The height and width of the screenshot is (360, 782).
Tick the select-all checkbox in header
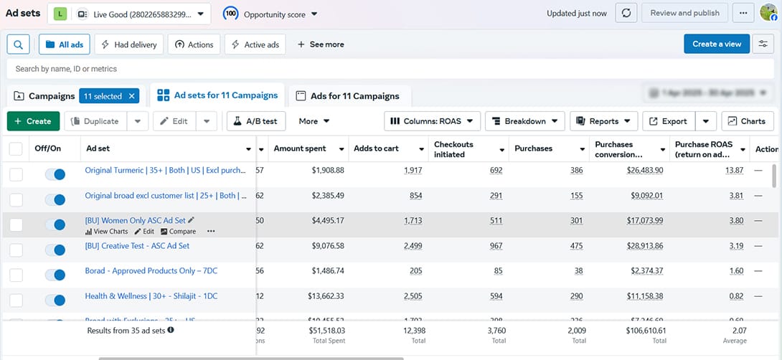coord(16,148)
